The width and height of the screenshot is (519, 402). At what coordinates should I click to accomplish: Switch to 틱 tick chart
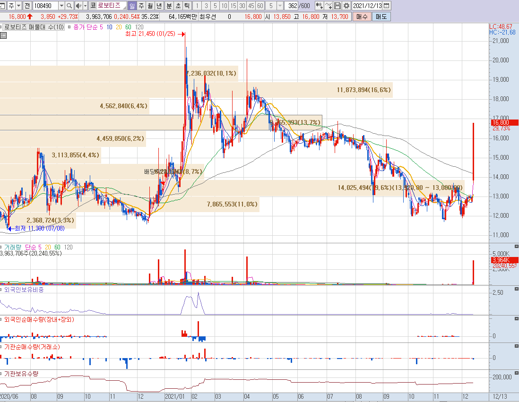[x=187, y=6]
